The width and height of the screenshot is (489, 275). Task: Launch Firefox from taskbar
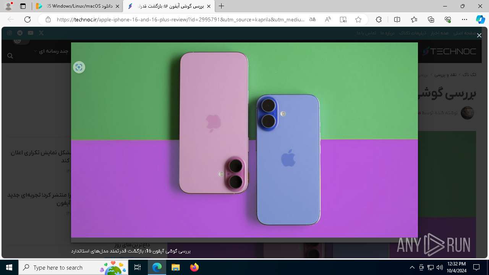[x=194, y=267]
